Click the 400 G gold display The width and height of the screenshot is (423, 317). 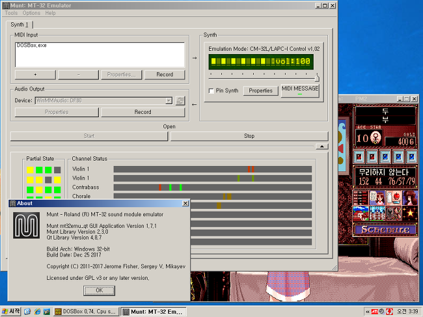click(400, 141)
